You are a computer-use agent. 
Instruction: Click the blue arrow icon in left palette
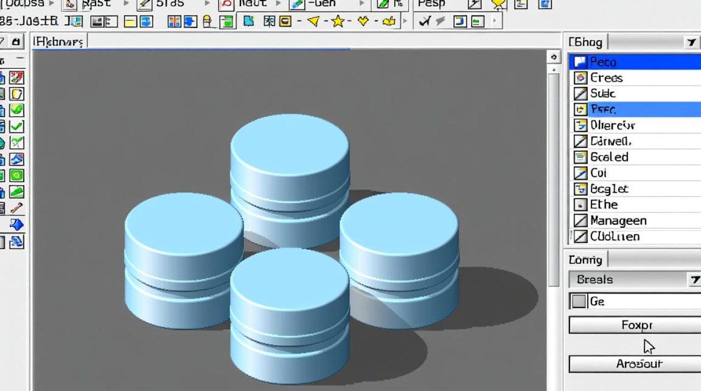click(17, 224)
